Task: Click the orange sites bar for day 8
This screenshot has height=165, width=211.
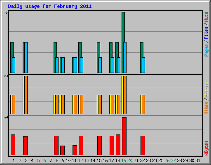Action: click(57, 104)
